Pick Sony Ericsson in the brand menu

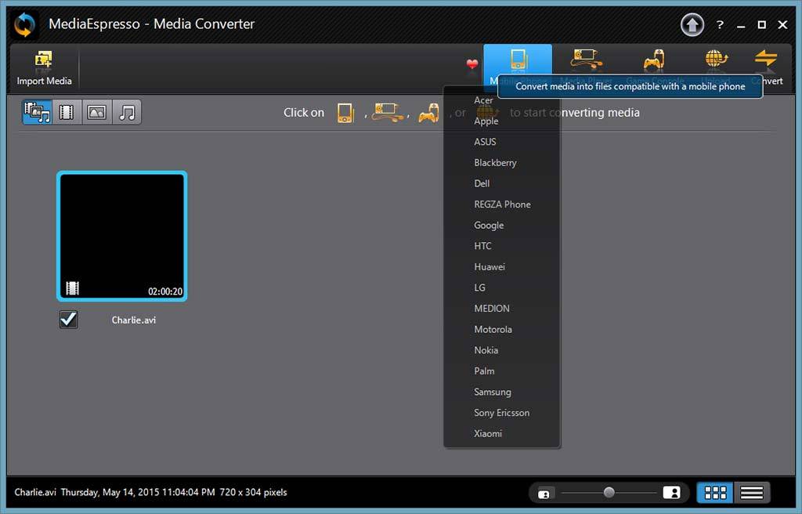pos(502,413)
